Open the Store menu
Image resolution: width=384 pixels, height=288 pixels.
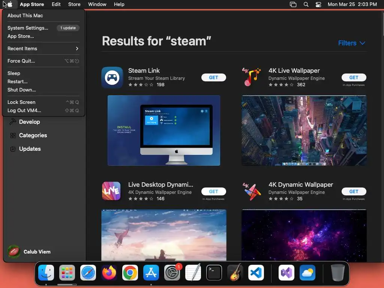(x=74, y=4)
